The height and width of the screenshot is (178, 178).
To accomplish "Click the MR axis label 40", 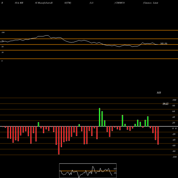I will pos(174,117).
